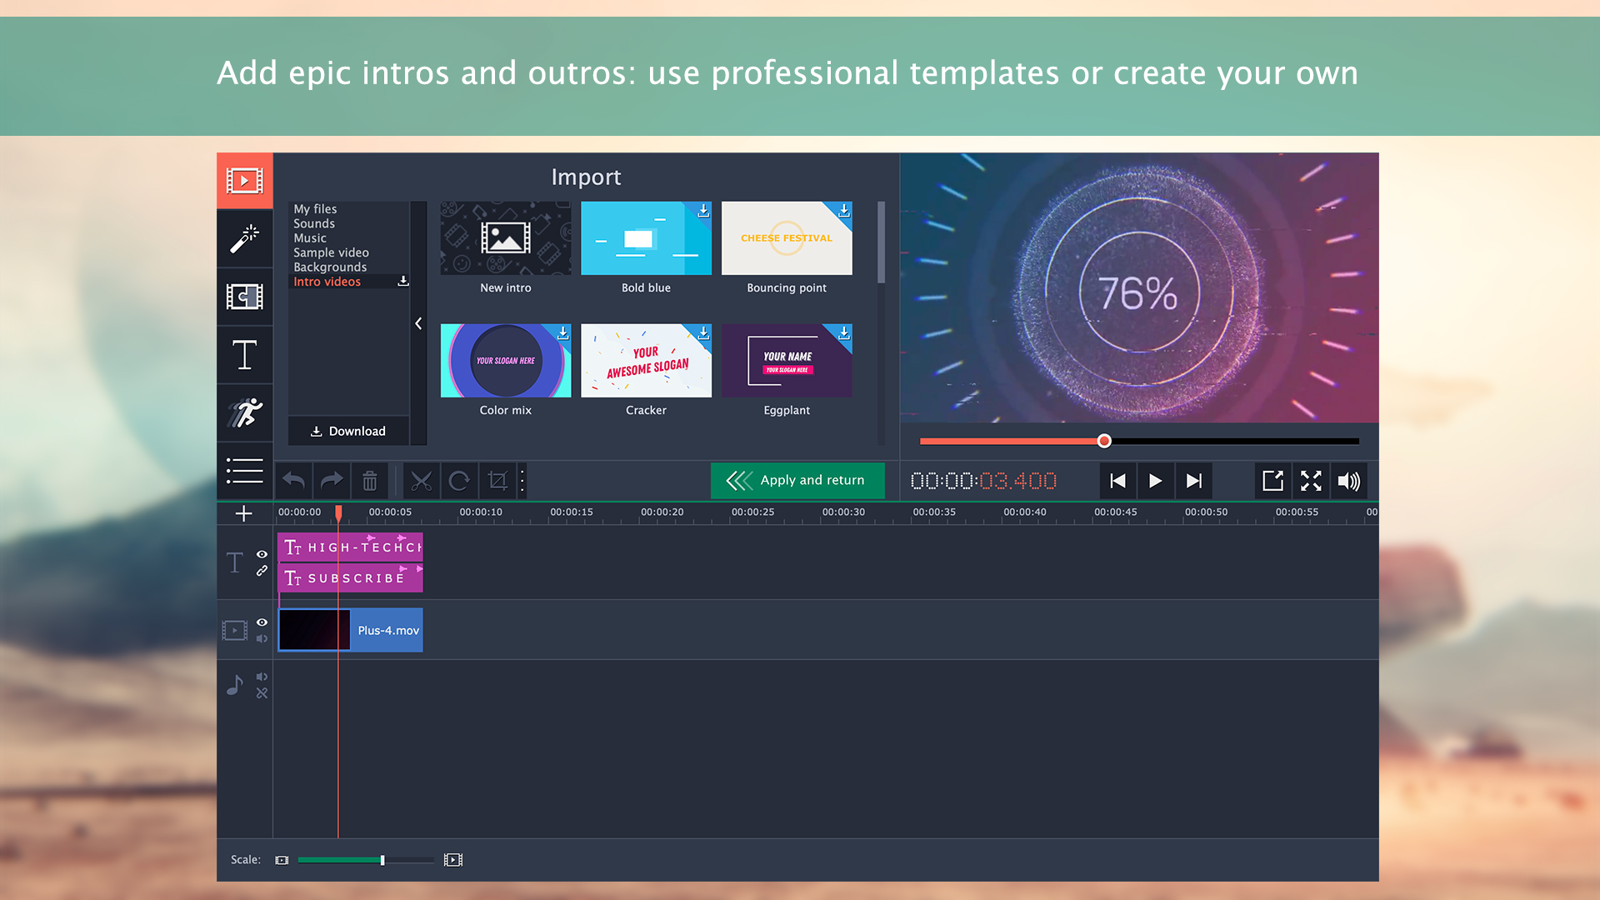Image resolution: width=1600 pixels, height=900 pixels.
Task: Select the Filters magic wand tool
Action: (244, 238)
